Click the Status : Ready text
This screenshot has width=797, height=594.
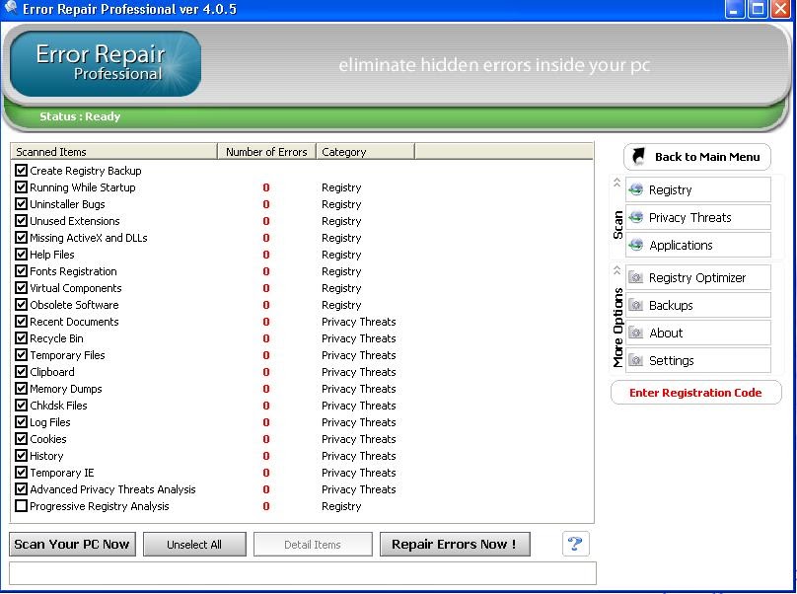pyautogui.click(x=80, y=116)
